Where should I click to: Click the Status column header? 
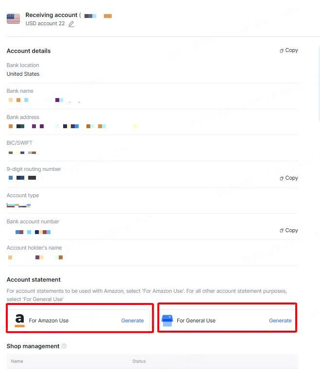coord(139,361)
